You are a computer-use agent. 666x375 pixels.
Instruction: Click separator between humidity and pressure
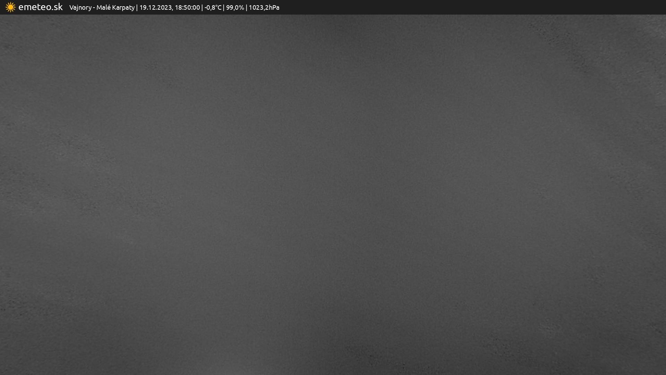[246, 7]
